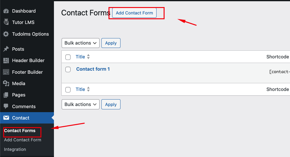This screenshot has width=290, height=157.
Task: Click the Media library icon
Action: pos(6,84)
